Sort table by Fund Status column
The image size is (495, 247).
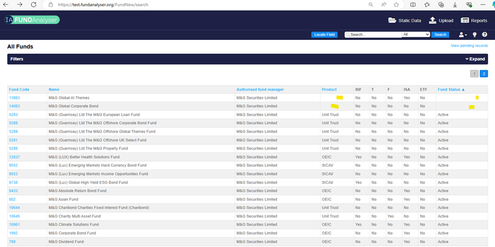[451, 89]
